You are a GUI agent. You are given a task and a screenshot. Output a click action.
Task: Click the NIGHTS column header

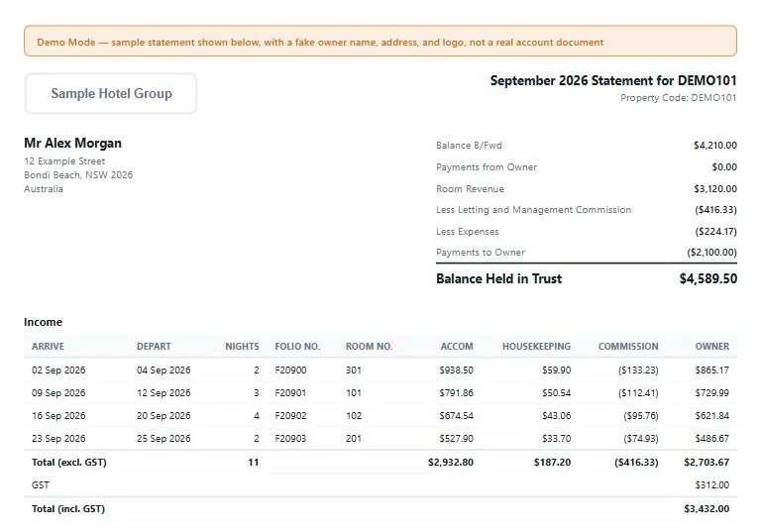242,347
